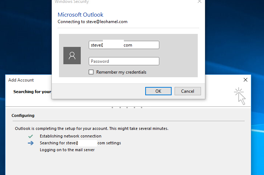
Task: Click the 'Searching for your' heading
Action: [32, 92]
